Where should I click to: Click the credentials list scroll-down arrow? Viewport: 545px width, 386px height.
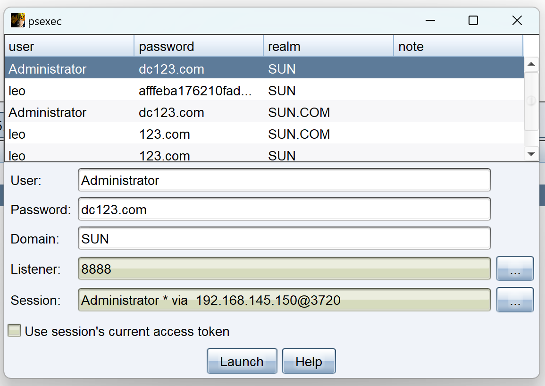[x=531, y=154]
